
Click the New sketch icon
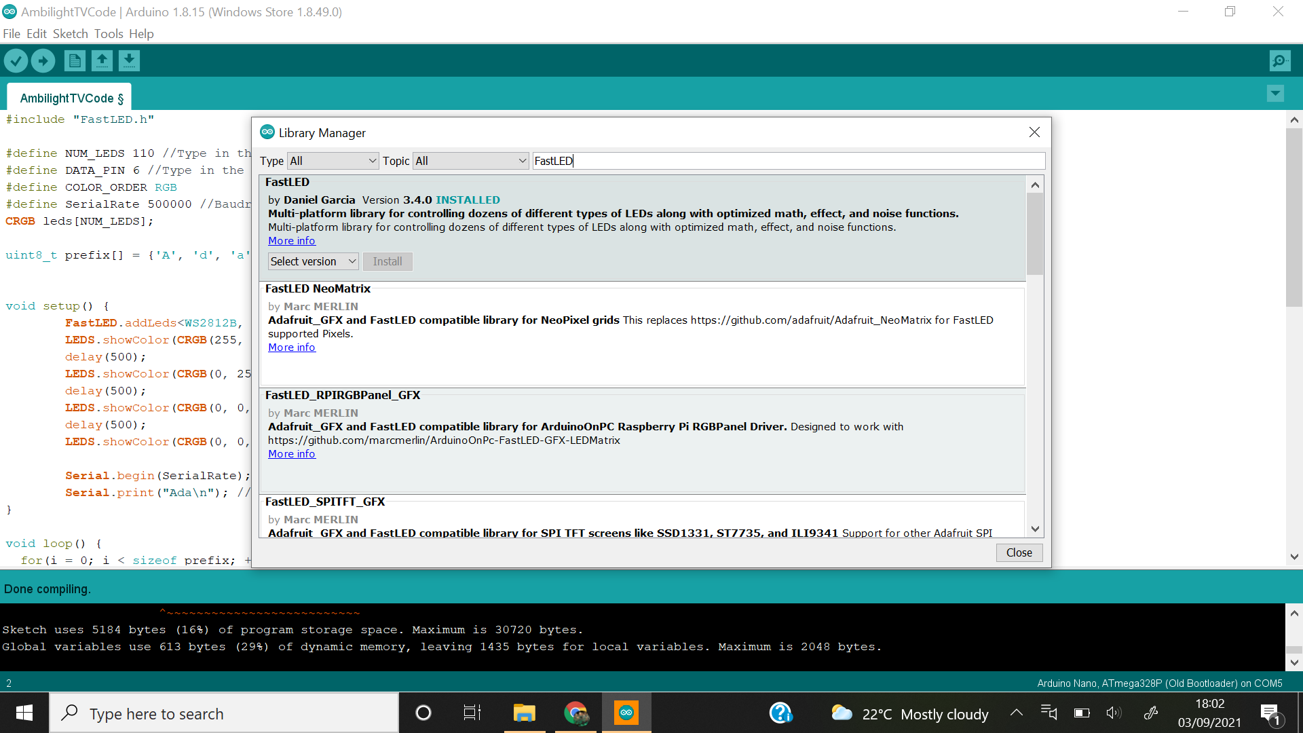[x=75, y=61]
